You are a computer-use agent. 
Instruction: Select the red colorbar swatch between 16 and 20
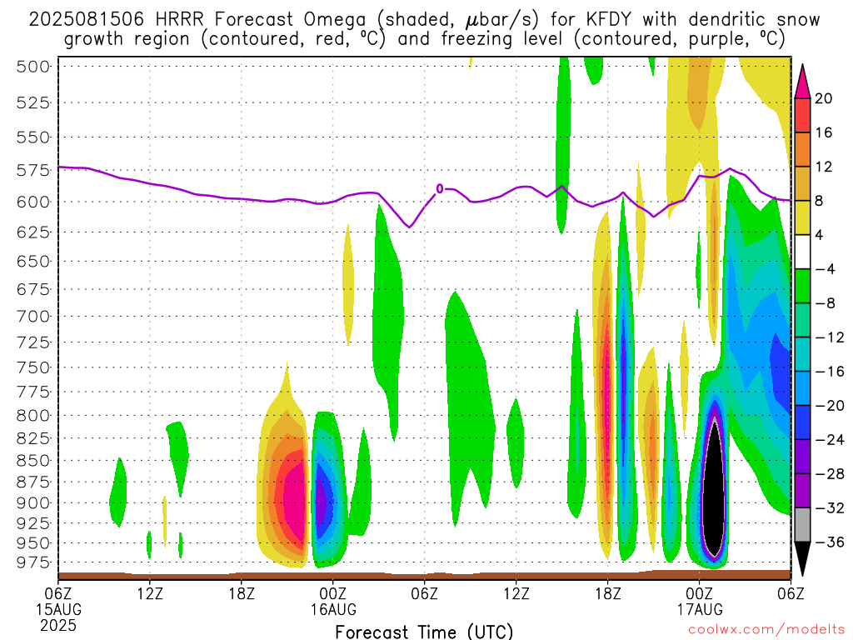(x=802, y=115)
